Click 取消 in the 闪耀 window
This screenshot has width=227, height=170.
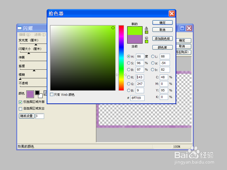[183, 46]
